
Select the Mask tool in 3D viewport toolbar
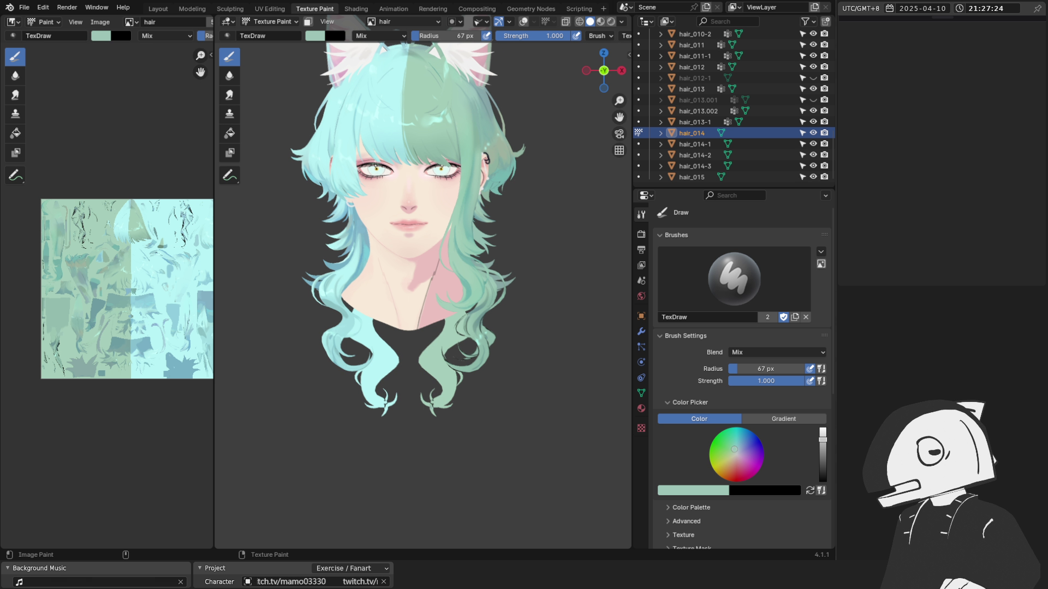point(229,153)
